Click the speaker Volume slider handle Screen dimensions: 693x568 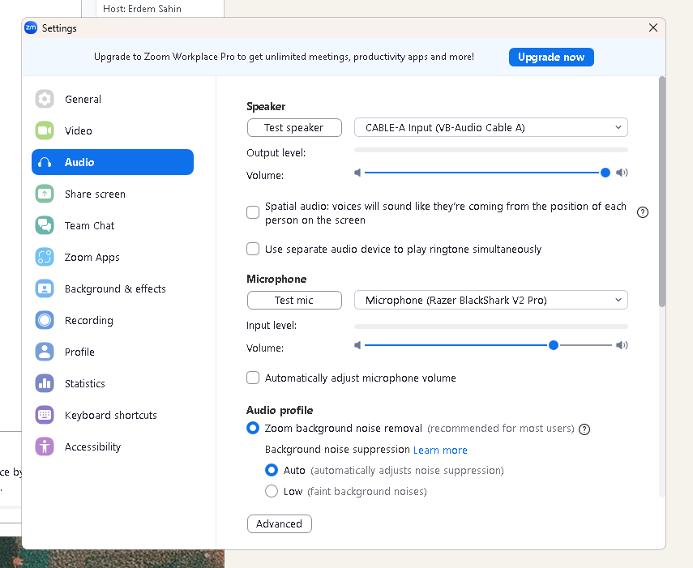pyautogui.click(x=605, y=173)
